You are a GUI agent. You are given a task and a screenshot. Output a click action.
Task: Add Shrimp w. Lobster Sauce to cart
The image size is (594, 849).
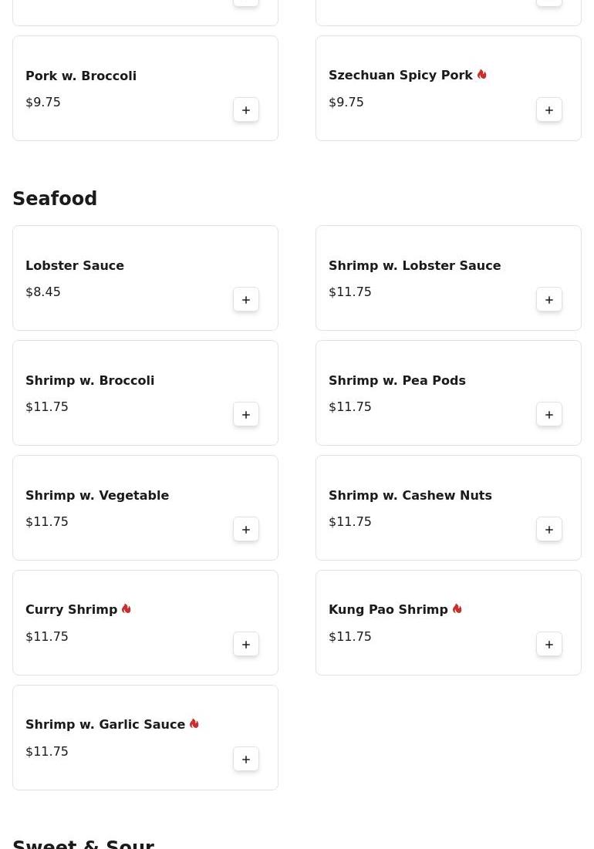point(549,299)
